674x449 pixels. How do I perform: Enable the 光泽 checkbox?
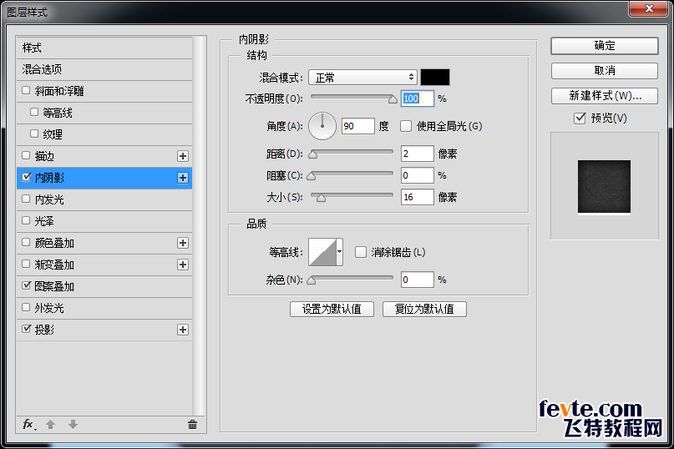point(26,221)
